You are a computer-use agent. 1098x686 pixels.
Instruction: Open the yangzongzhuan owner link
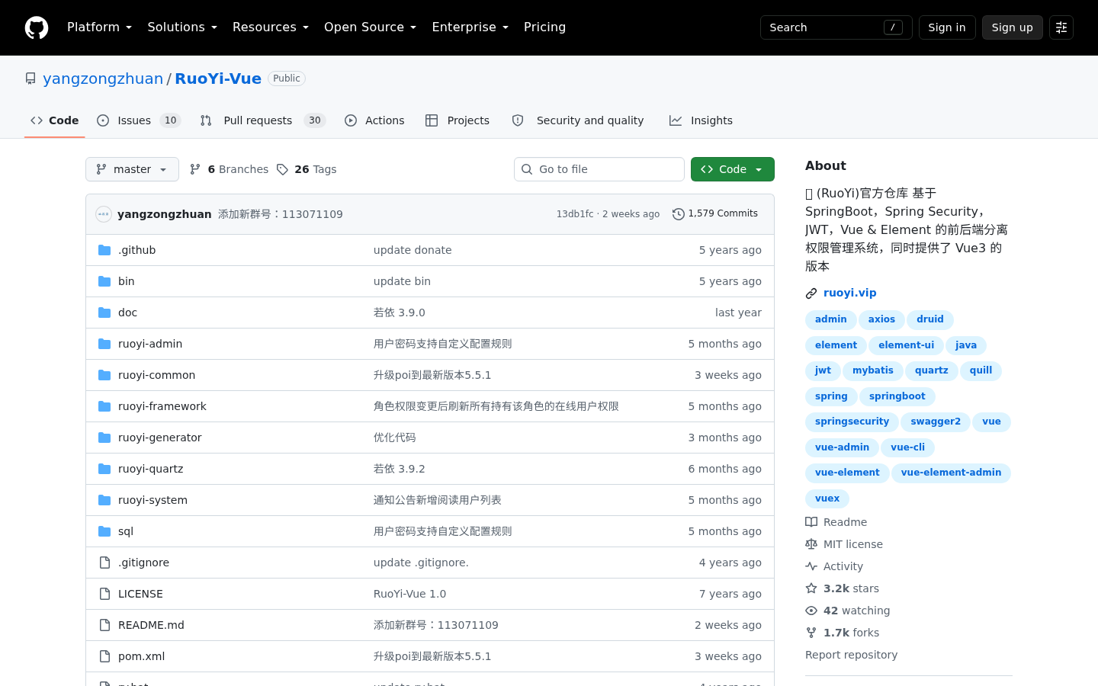103,79
